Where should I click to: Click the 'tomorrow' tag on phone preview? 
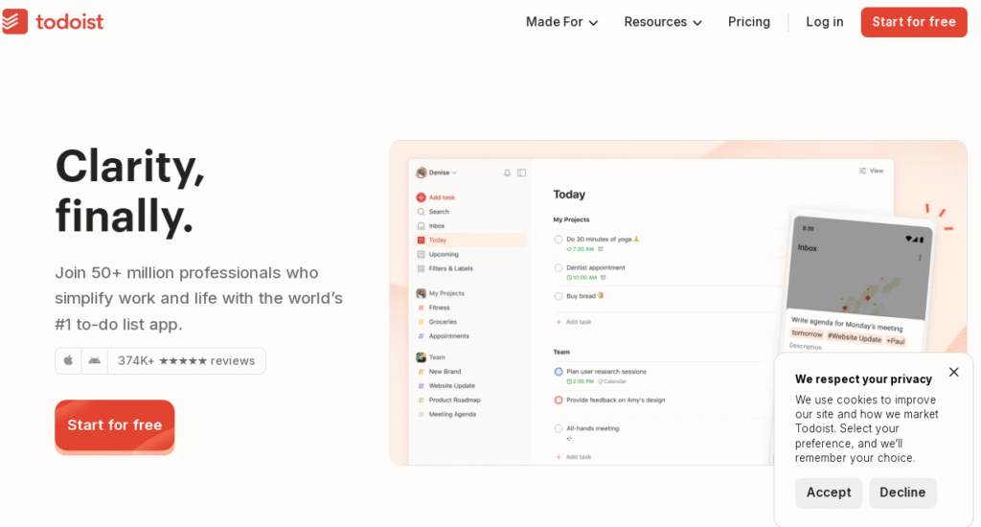click(807, 333)
